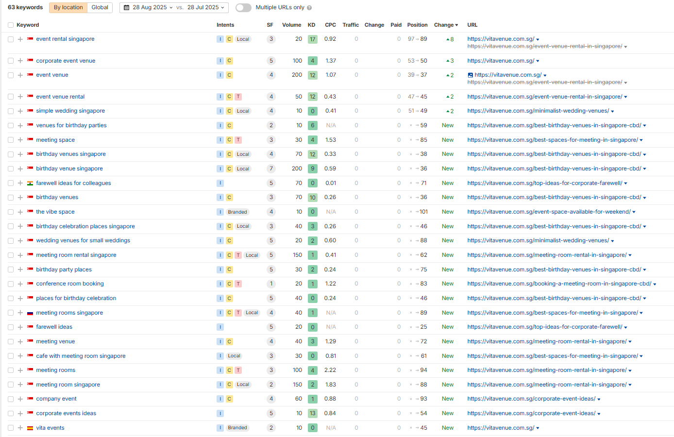The width and height of the screenshot is (674, 437).
Task: Open the 'meeting room rental singapore' keyword link
Action: click(76, 255)
